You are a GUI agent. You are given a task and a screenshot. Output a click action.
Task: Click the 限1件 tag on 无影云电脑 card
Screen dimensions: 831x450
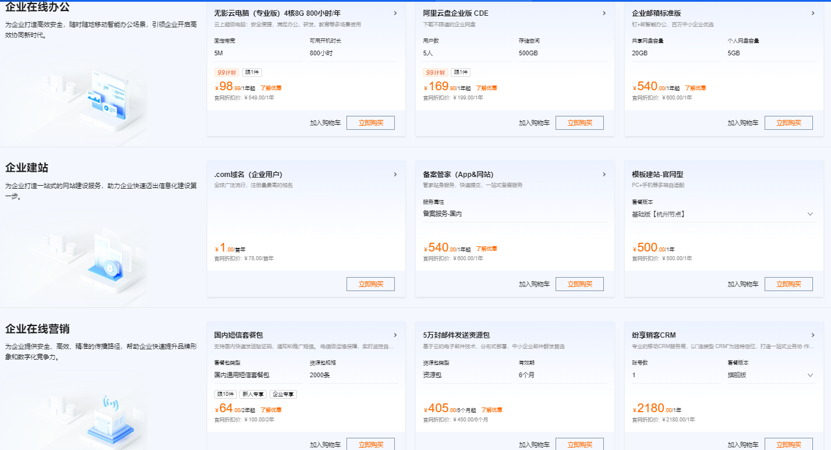[x=252, y=73]
